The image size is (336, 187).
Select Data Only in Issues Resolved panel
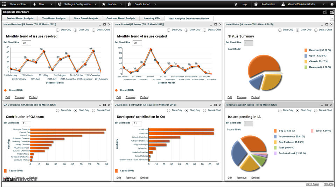click(58, 30)
